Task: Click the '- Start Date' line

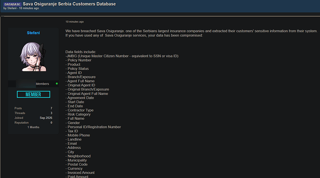Action: click(x=75, y=102)
